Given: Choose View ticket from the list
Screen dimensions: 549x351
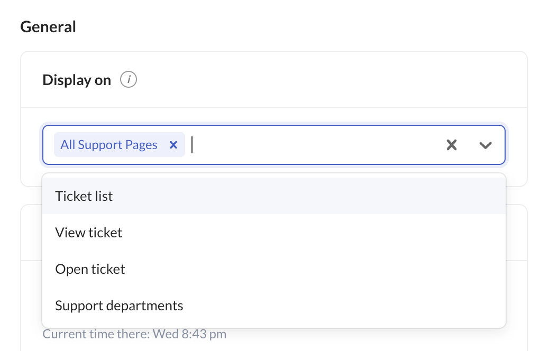Looking at the screenshot, I should pyautogui.click(x=274, y=233).
